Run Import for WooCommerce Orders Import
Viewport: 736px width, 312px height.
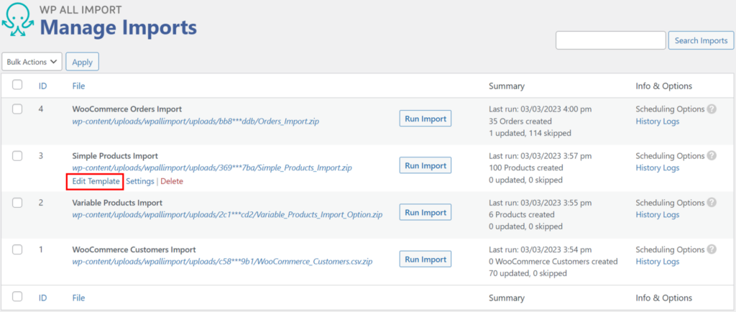[425, 119]
